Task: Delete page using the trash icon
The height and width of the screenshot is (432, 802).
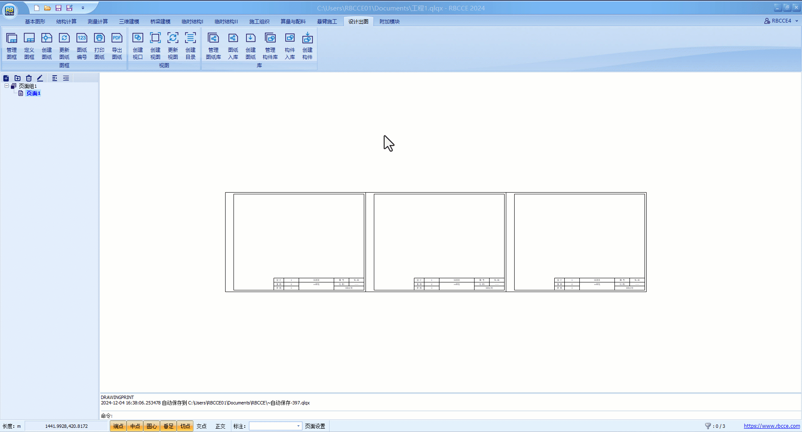Action: point(29,78)
